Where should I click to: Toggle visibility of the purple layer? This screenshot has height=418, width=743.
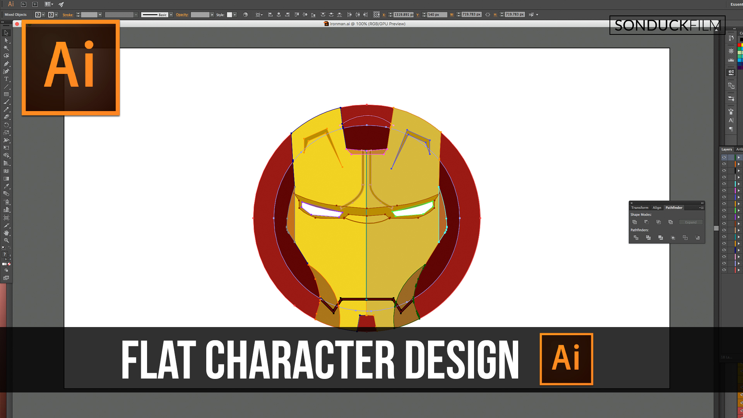click(x=724, y=217)
